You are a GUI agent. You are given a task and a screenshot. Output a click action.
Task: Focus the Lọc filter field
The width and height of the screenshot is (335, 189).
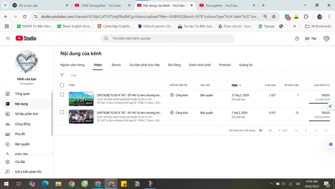click(x=73, y=75)
